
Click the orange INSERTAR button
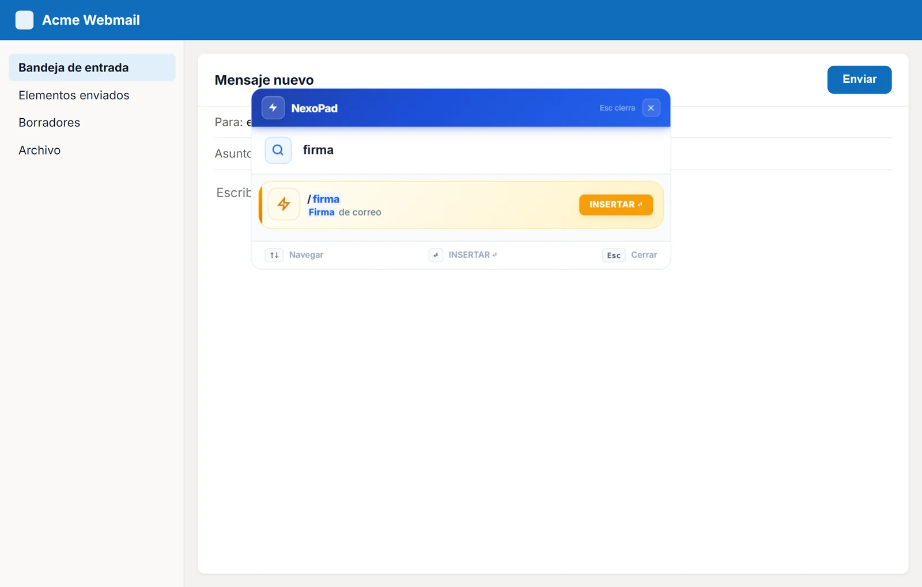pos(616,205)
